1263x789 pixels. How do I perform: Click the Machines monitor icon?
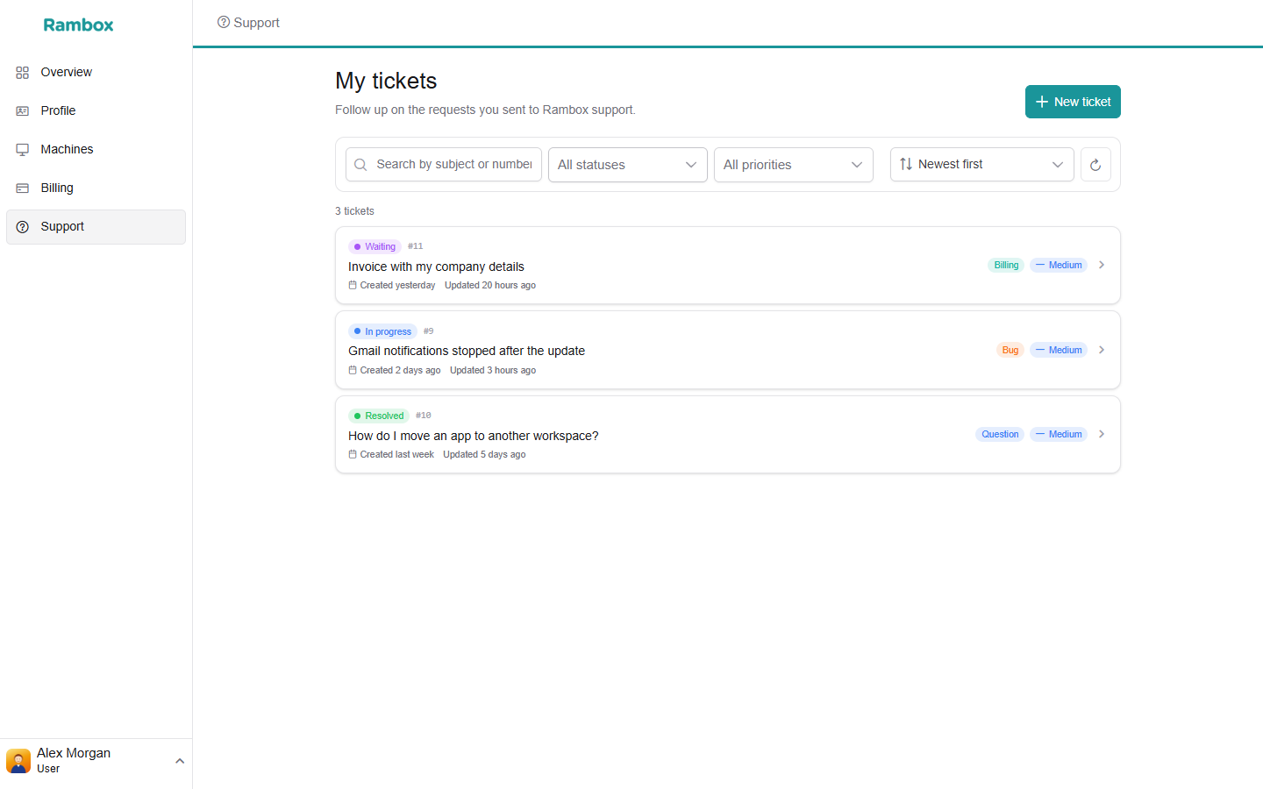click(23, 150)
